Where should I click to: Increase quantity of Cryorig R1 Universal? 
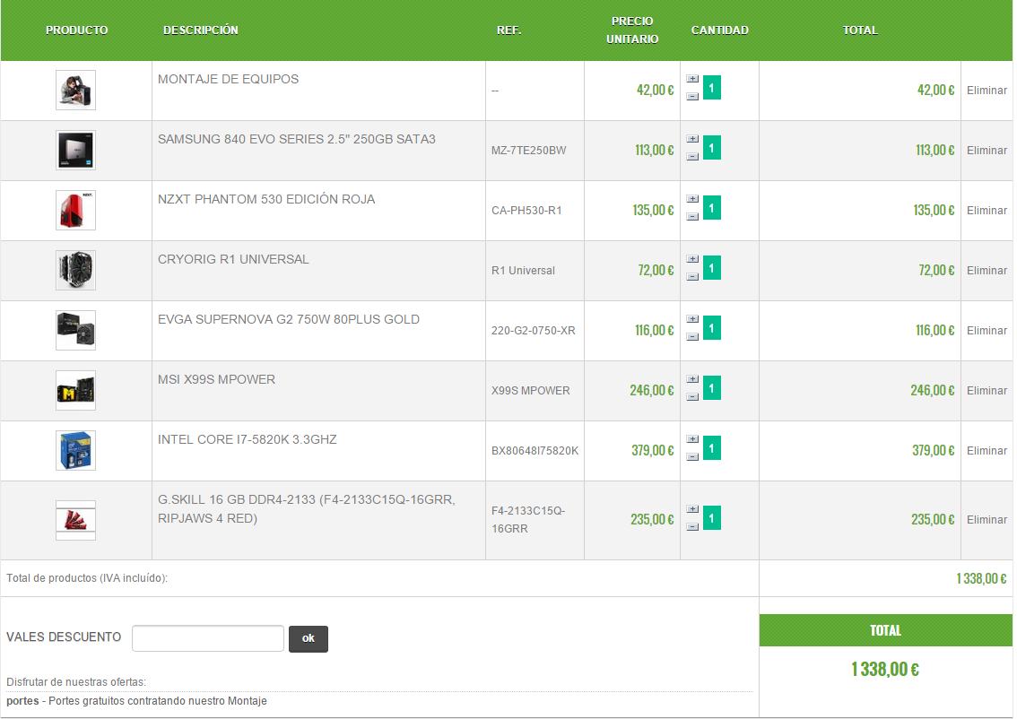tap(692, 259)
